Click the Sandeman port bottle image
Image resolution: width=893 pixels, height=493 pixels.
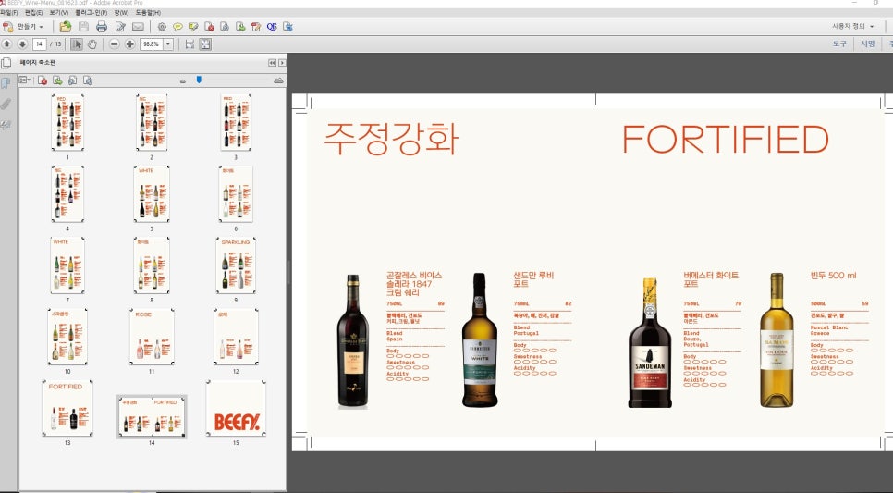pos(650,342)
